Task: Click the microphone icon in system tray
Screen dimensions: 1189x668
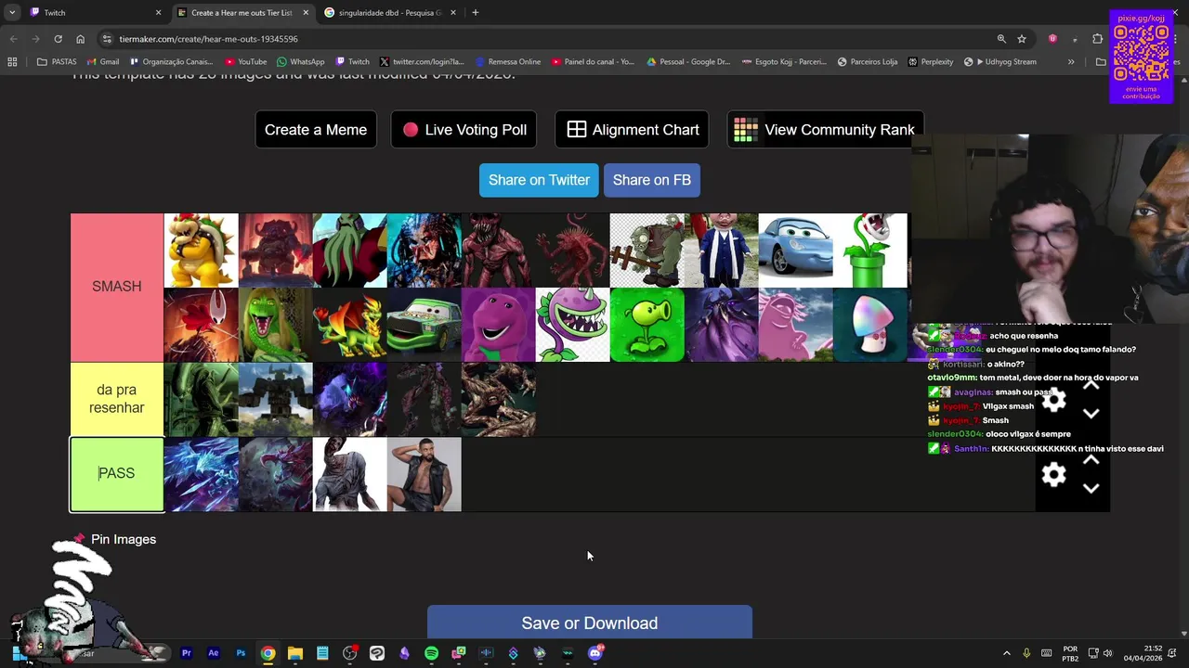Action: [1026, 653]
